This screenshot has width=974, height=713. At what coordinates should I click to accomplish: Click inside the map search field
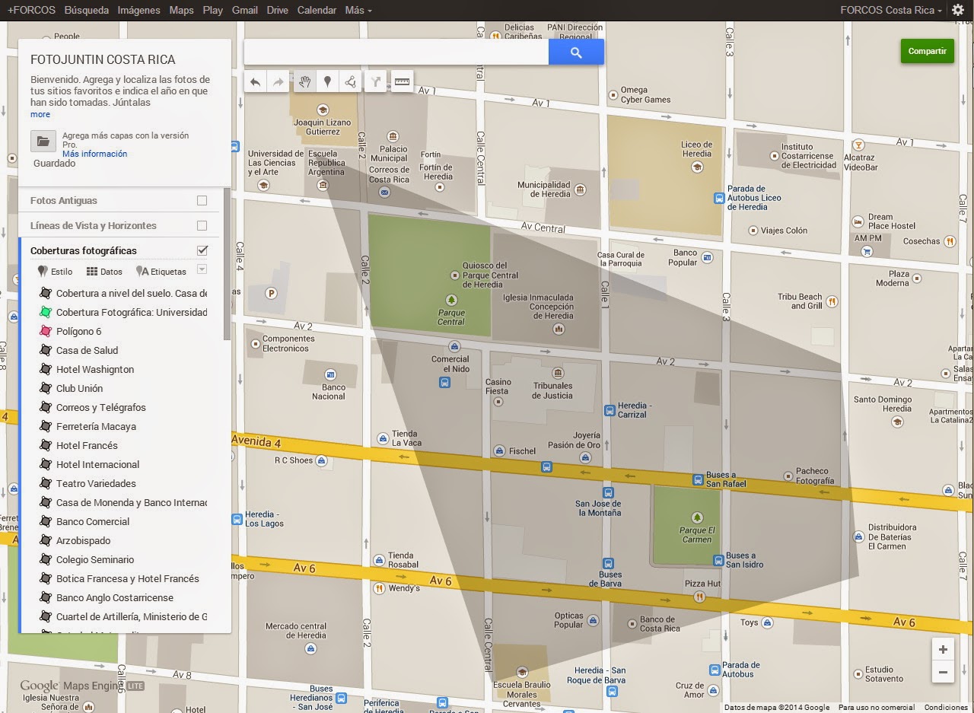coord(396,53)
